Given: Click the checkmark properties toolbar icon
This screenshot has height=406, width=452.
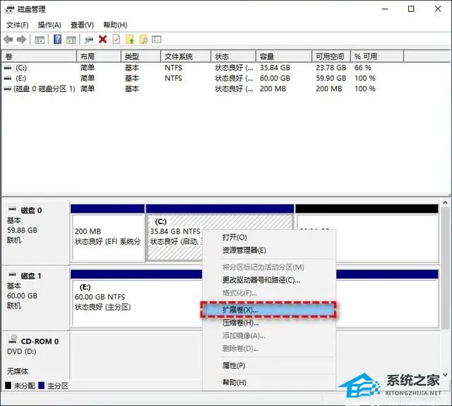Looking at the screenshot, I should (116, 40).
